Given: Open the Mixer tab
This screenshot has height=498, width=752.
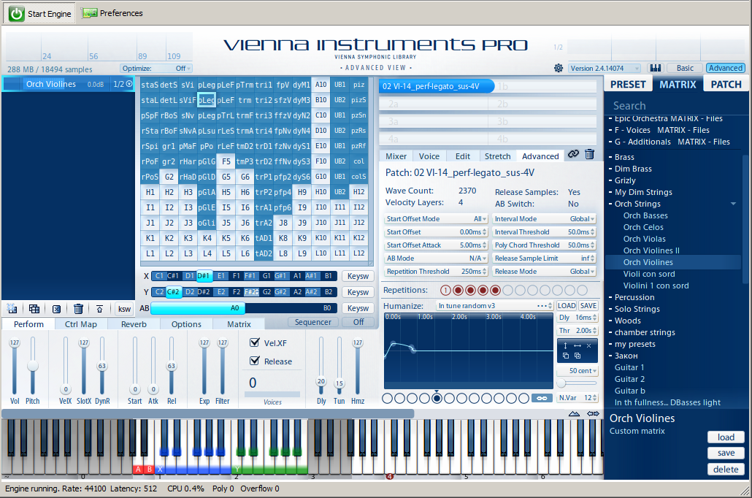Looking at the screenshot, I should 396,156.
